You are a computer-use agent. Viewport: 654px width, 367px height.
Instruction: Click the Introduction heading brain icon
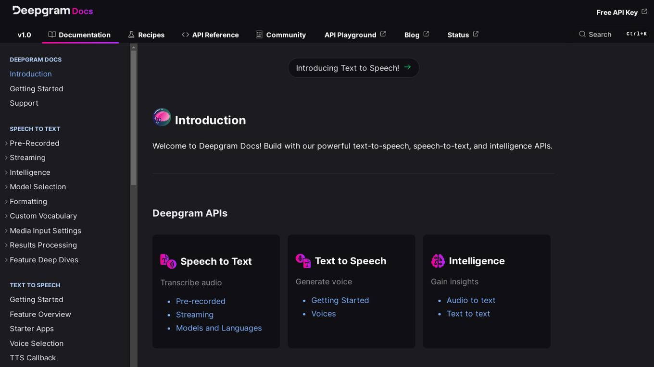point(162,117)
